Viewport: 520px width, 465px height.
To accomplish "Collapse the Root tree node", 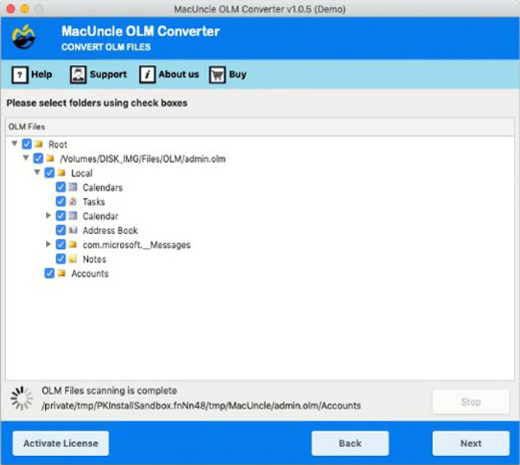I will [14, 144].
